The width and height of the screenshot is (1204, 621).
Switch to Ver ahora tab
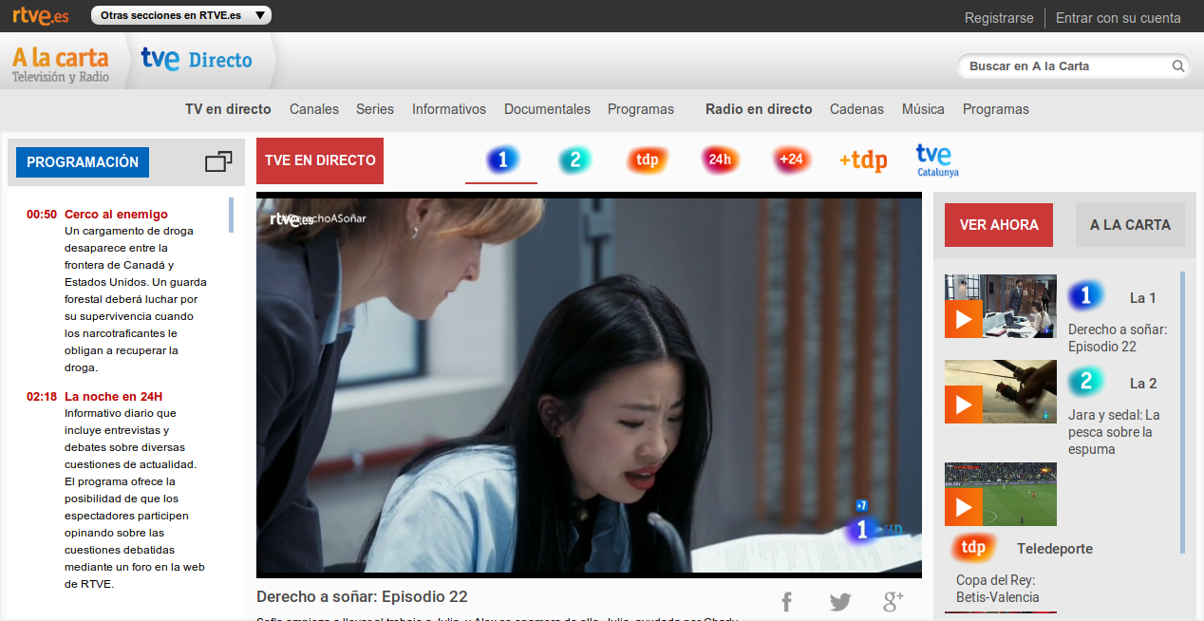click(x=999, y=225)
